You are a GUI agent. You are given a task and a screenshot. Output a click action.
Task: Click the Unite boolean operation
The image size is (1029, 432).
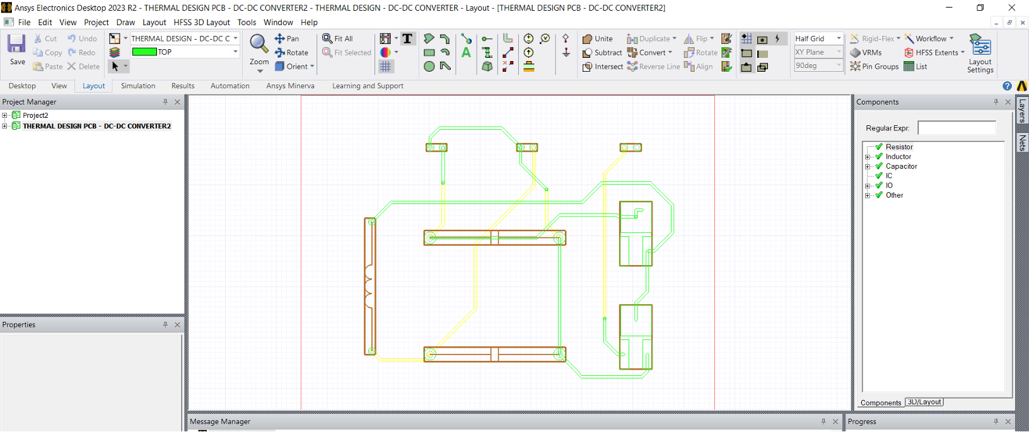click(597, 38)
